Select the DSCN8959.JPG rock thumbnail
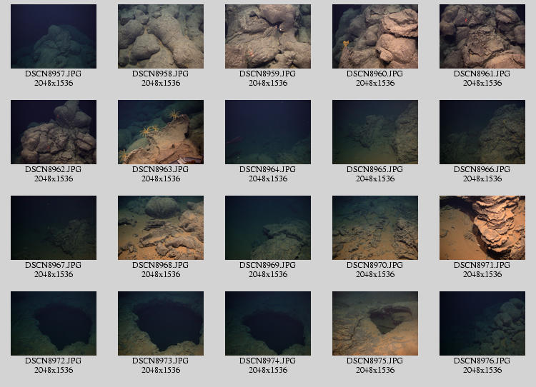Screen dimensions: 536x387 coord(268,36)
